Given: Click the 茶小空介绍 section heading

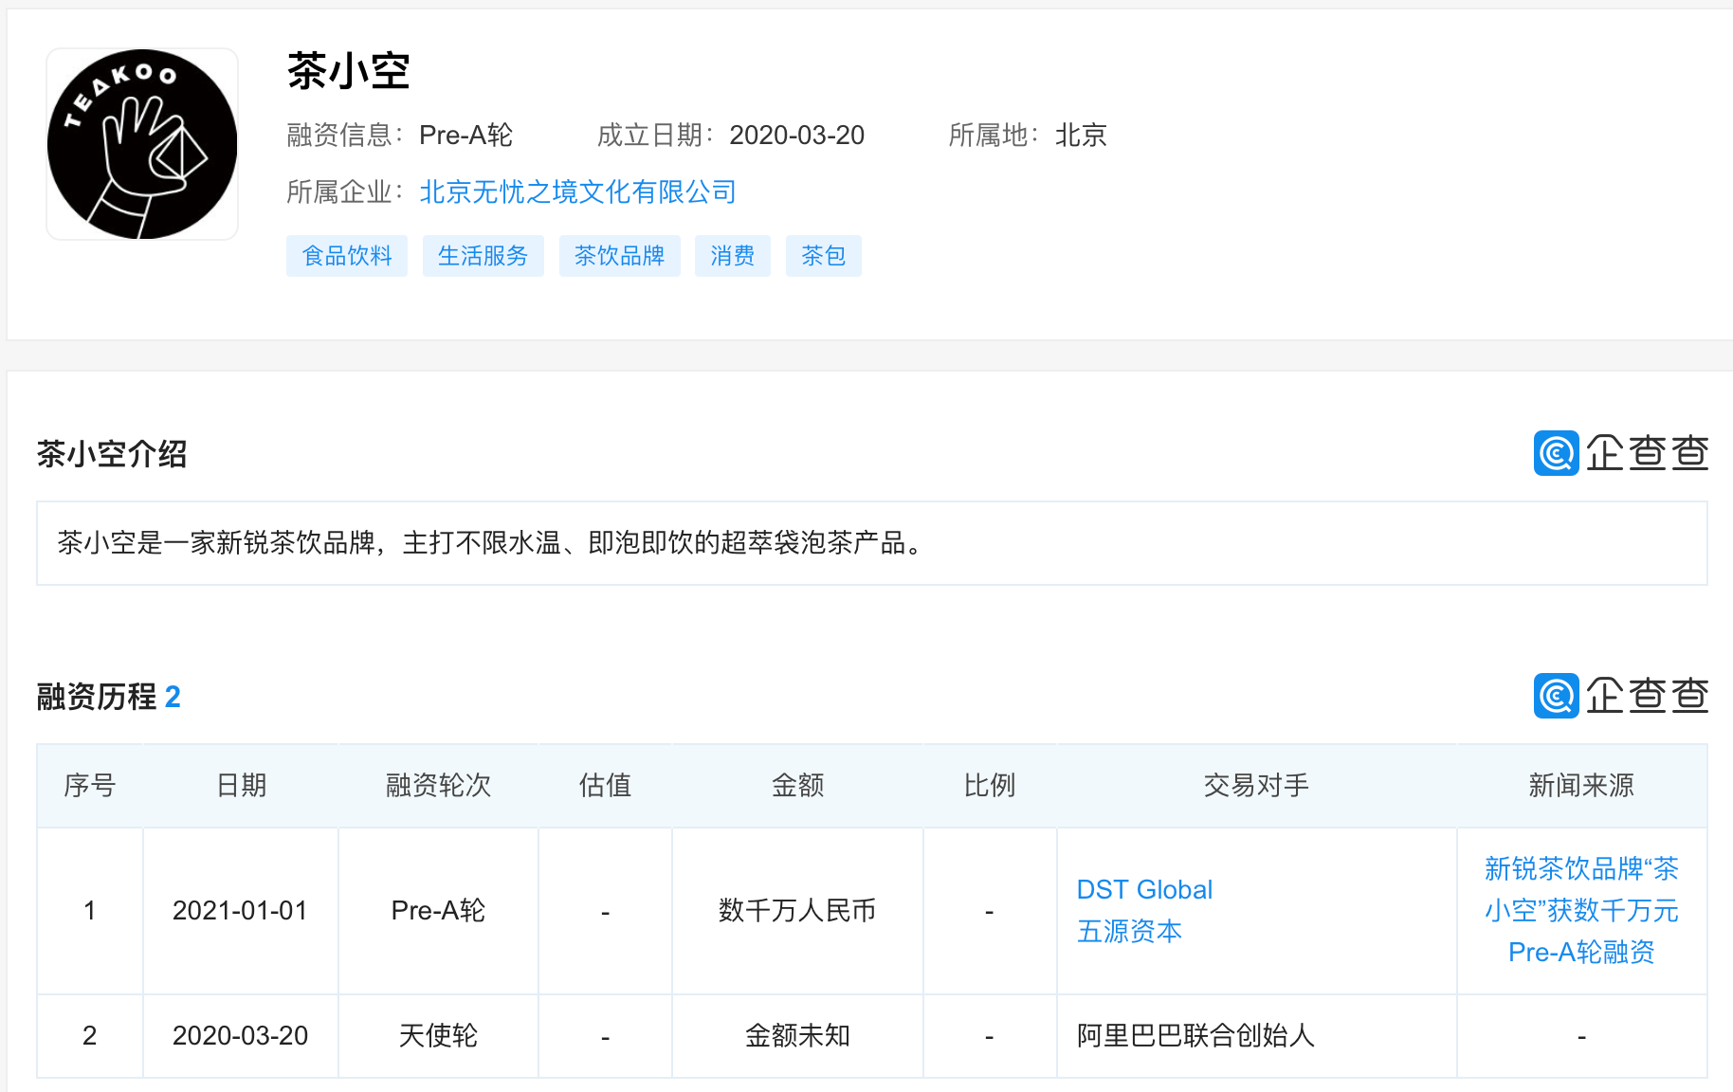Looking at the screenshot, I should pos(112,454).
